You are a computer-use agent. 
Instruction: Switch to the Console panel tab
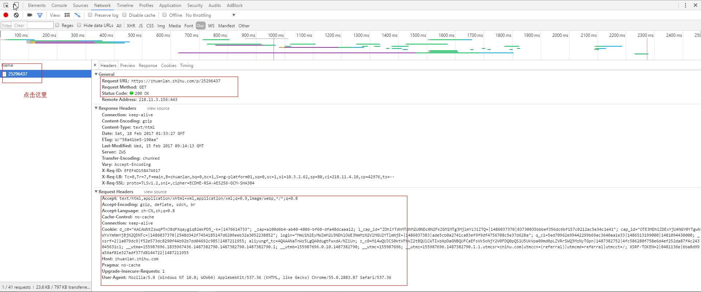pyautogui.click(x=59, y=5)
